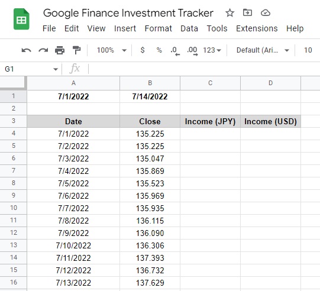
Task: Open the 100% zoom dropdown
Action: (x=111, y=50)
